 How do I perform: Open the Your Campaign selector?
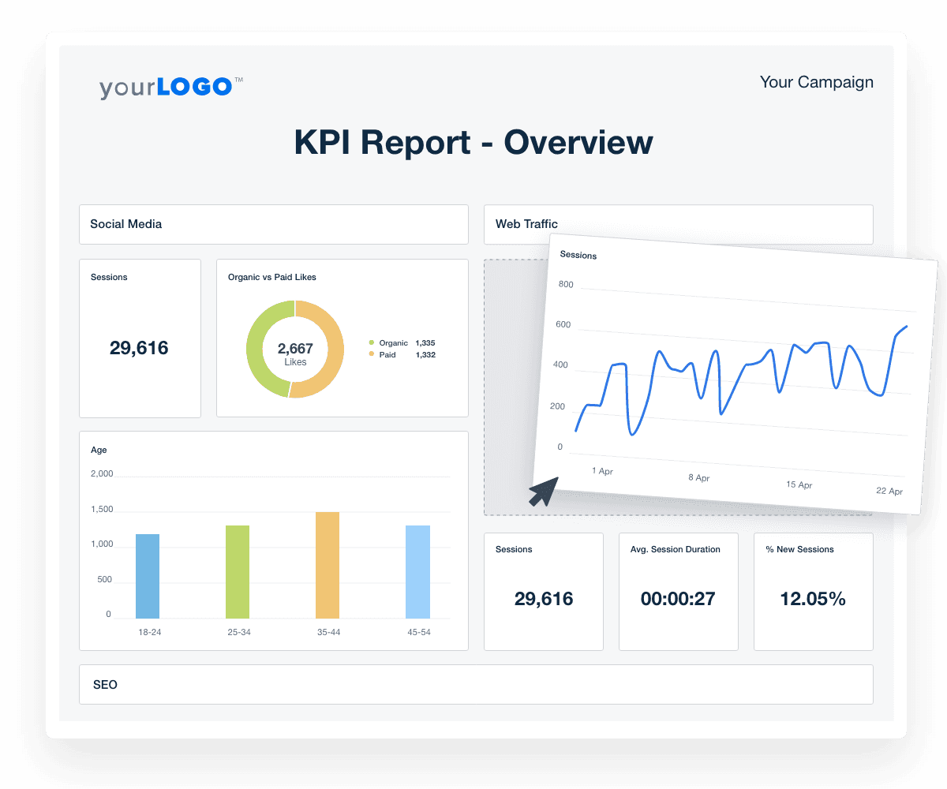(816, 82)
